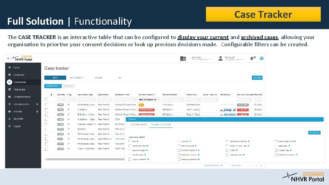
Task: Tick the select-all checkbox in table header row
Action: [46, 99]
